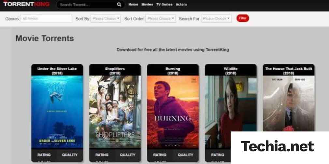Click RATING label under Wildlife card

point(218,155)
